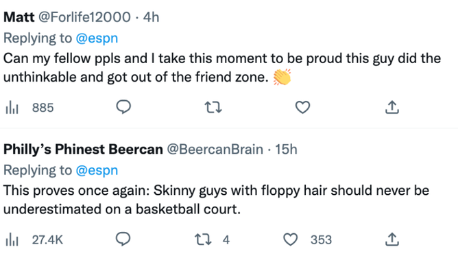The image size is (458, 258).
Task: Open @espn link in Matt's reply
Action: tap(97, 38)
